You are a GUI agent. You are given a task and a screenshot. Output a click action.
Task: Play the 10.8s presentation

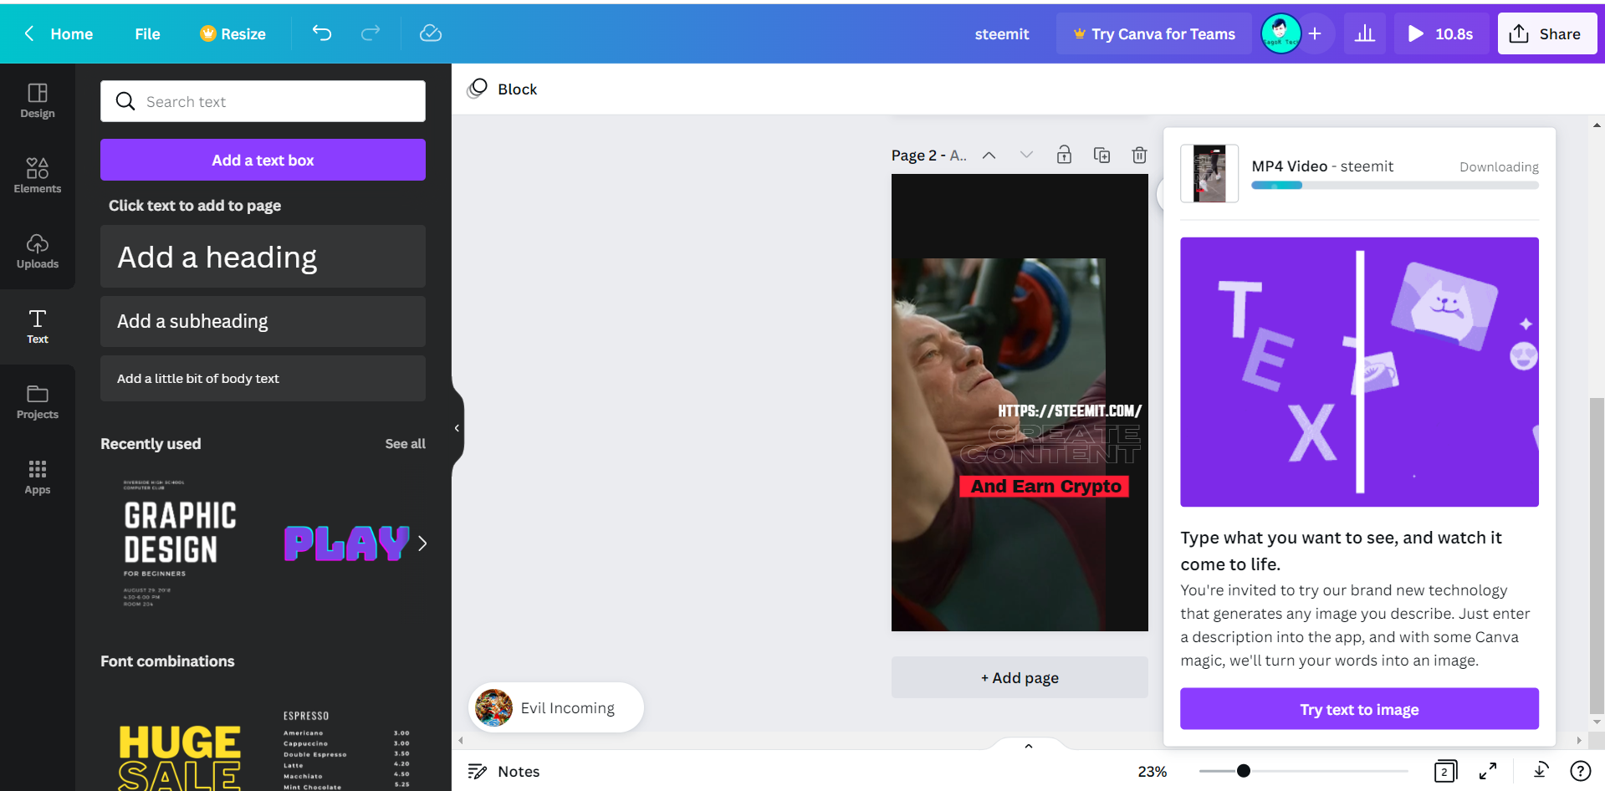pyautogui.click(x=1441, y=34)
